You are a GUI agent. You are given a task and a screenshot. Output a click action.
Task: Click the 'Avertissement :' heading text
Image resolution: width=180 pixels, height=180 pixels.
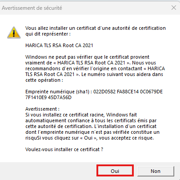pos(42,109)
